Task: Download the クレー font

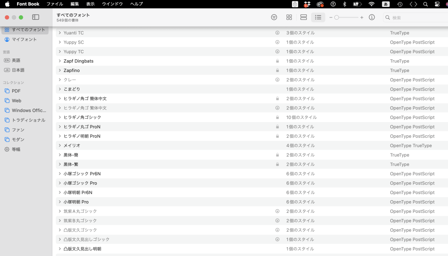Action: pos(277,80)
